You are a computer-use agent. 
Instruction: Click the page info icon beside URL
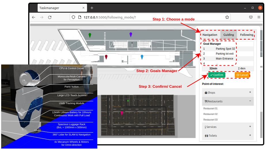(79, 17)
